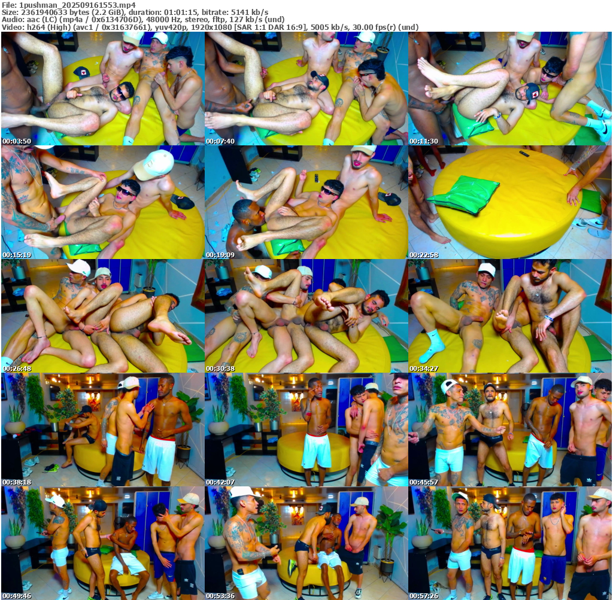The width and height of the screenshot is (613, 600).
Task: Click the frame marked 00:22:58
Action: (x=510, y=202)
